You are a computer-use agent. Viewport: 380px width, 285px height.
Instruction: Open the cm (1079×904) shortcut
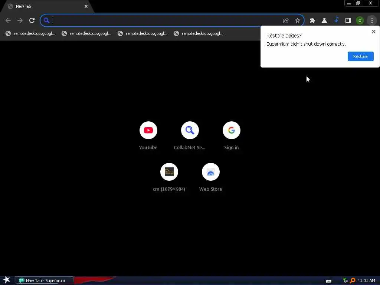point(169,178)
